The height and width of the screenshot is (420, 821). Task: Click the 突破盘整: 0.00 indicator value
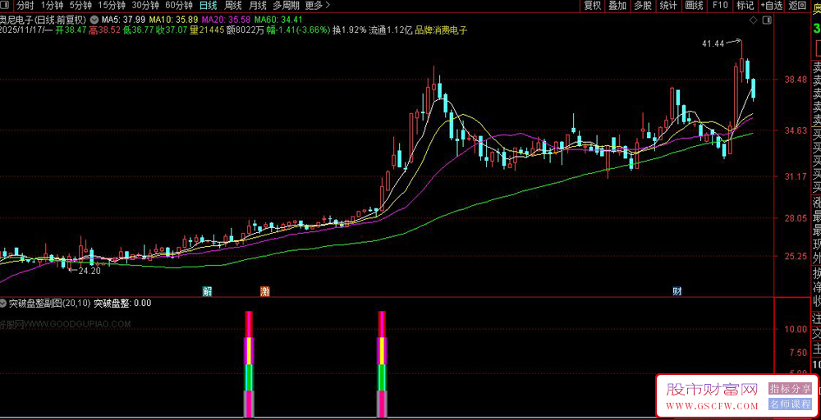(x=122, y=303)
